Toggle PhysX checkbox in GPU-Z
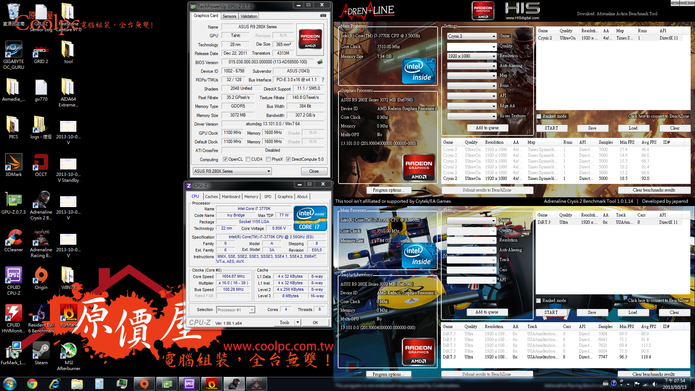 (268, 159)
